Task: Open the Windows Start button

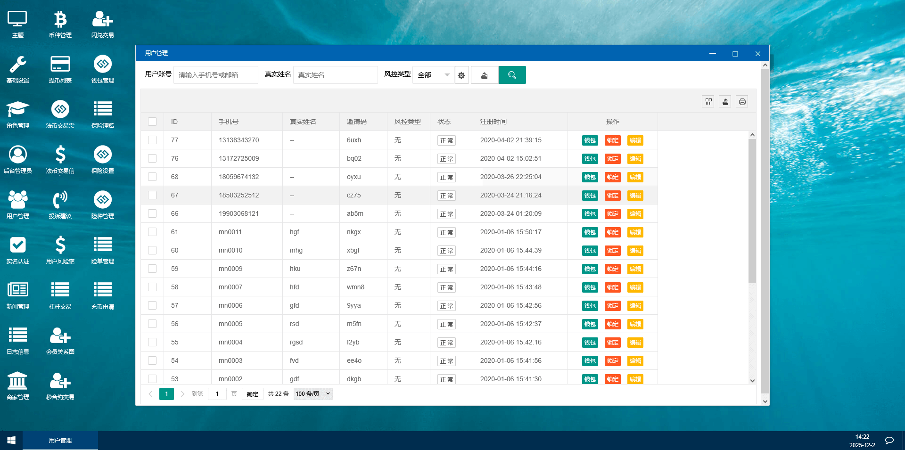Action: (11, 440)
